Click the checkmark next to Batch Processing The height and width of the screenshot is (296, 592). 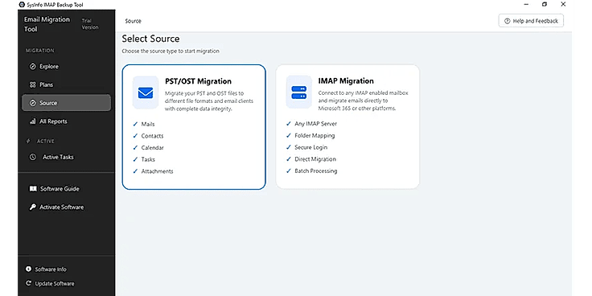point(289,171)
